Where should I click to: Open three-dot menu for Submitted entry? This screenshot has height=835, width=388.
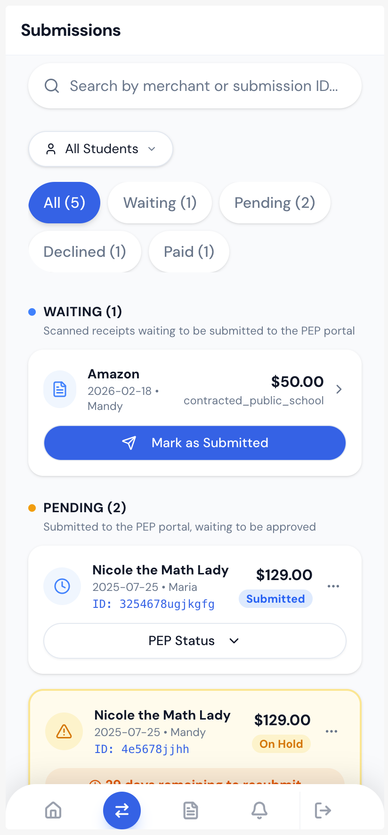coord(333,586)
